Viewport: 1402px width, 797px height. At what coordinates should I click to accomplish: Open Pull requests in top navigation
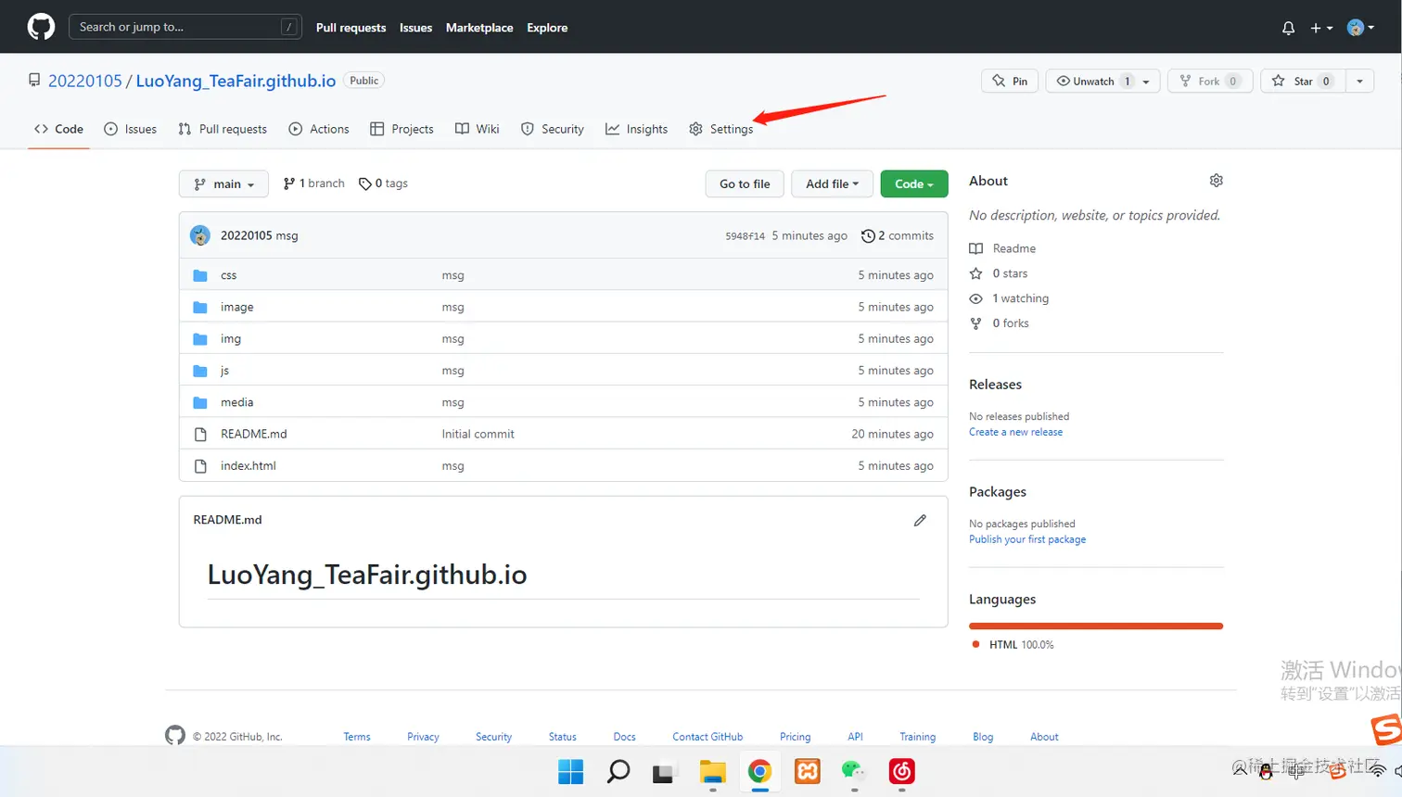(350, 28)
